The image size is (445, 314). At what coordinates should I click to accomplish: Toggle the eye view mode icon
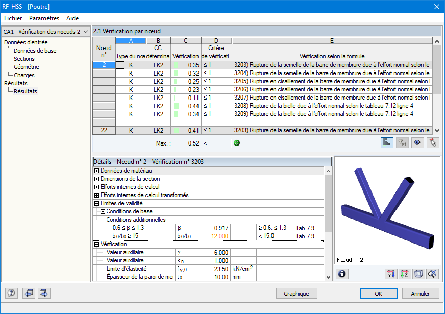click(x=417, y=142)
